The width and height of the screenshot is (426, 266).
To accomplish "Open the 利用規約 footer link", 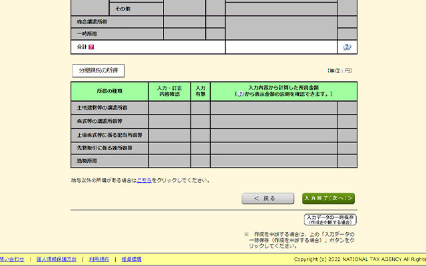I will point(99,259).
